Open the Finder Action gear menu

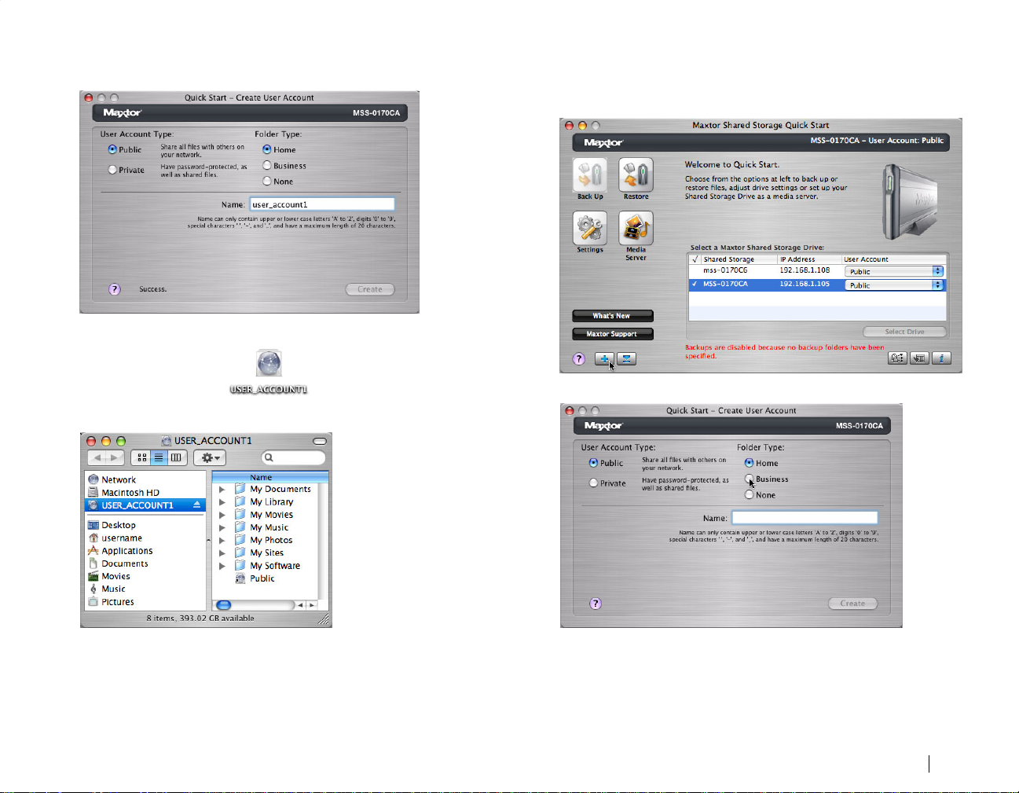pos(210,457)
